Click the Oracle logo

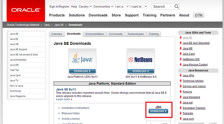(26, 10)
